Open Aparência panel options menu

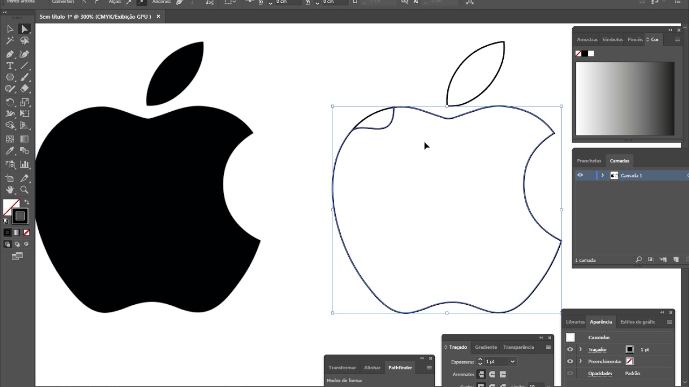click(x=669, y=321)
